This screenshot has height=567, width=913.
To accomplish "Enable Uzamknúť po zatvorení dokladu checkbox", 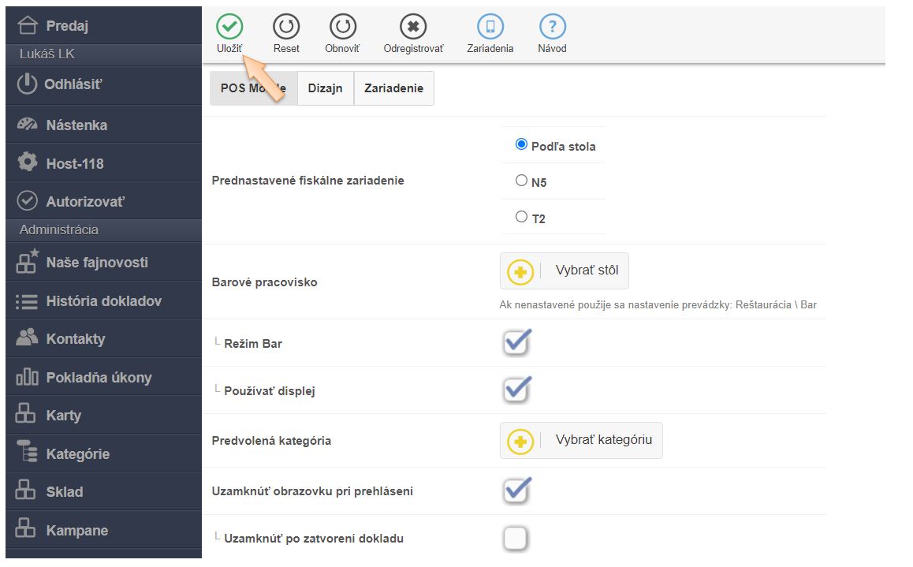I will [x=516, y=539].
